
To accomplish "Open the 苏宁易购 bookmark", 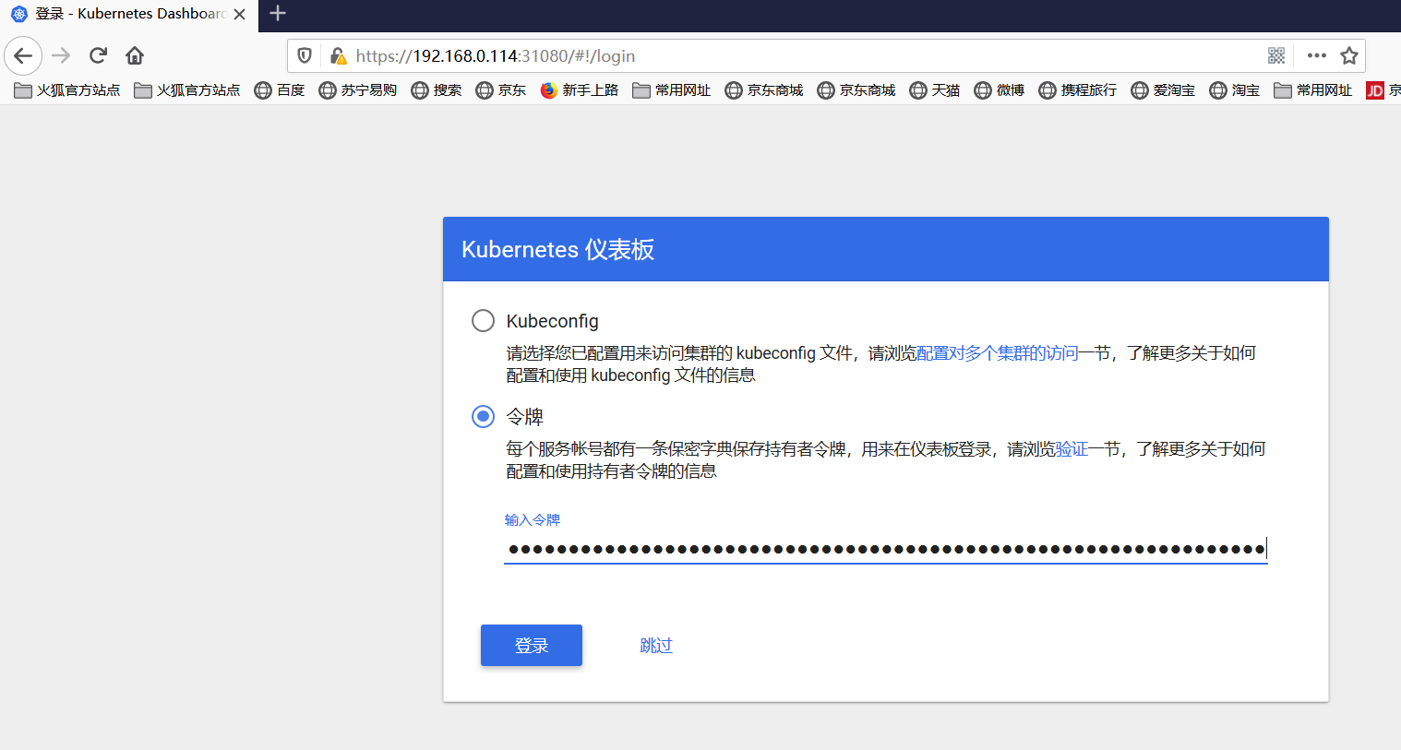I will click(358, 90).
